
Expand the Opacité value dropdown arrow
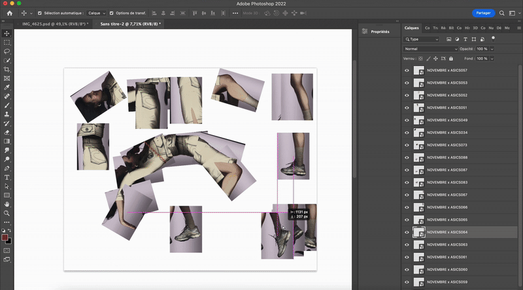[x=492, y=49]
